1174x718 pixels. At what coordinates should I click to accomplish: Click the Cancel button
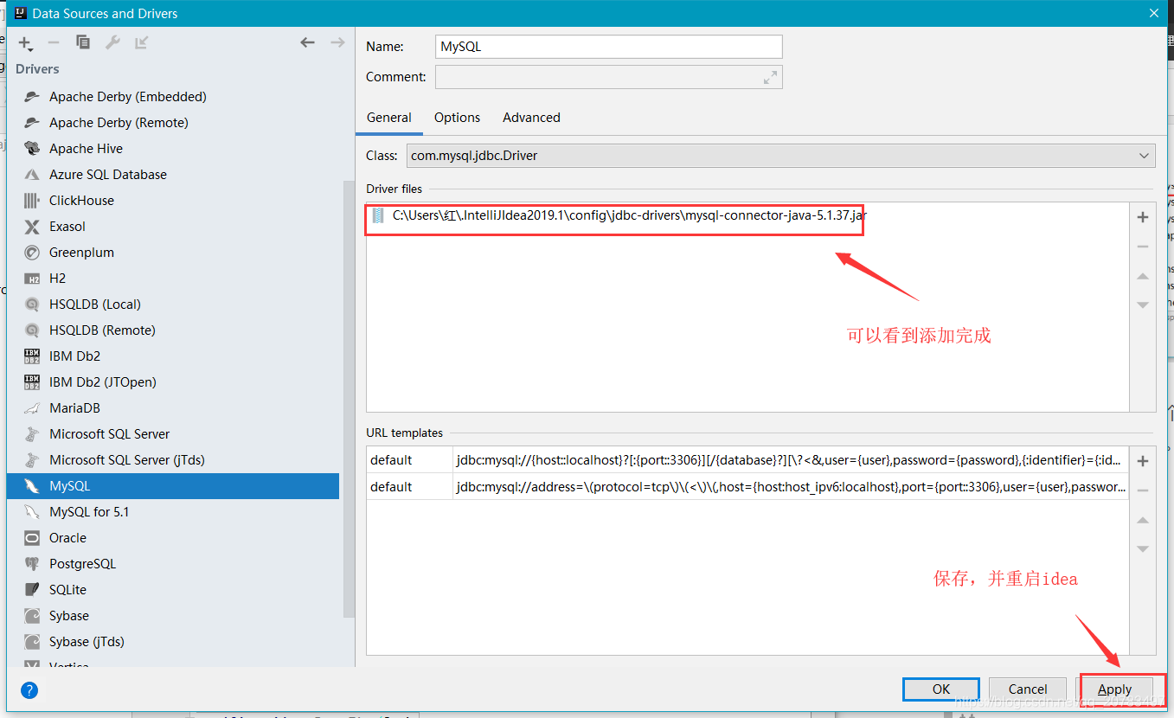point(1028,689)
